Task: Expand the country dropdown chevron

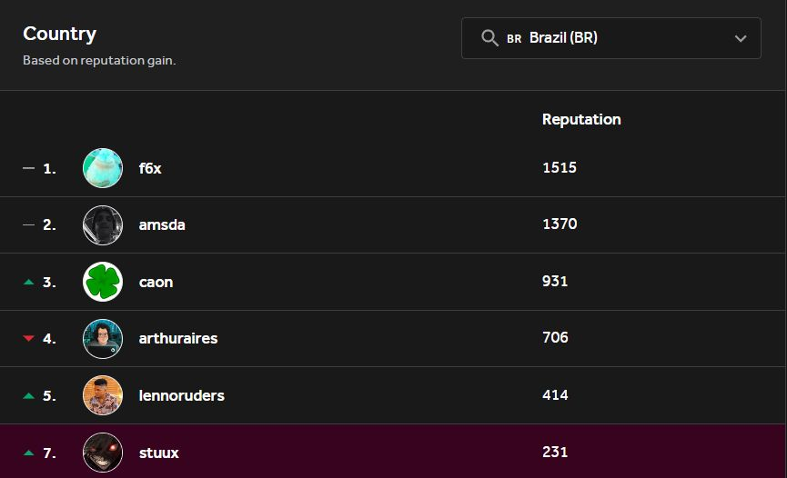Action: click(741, 38)
